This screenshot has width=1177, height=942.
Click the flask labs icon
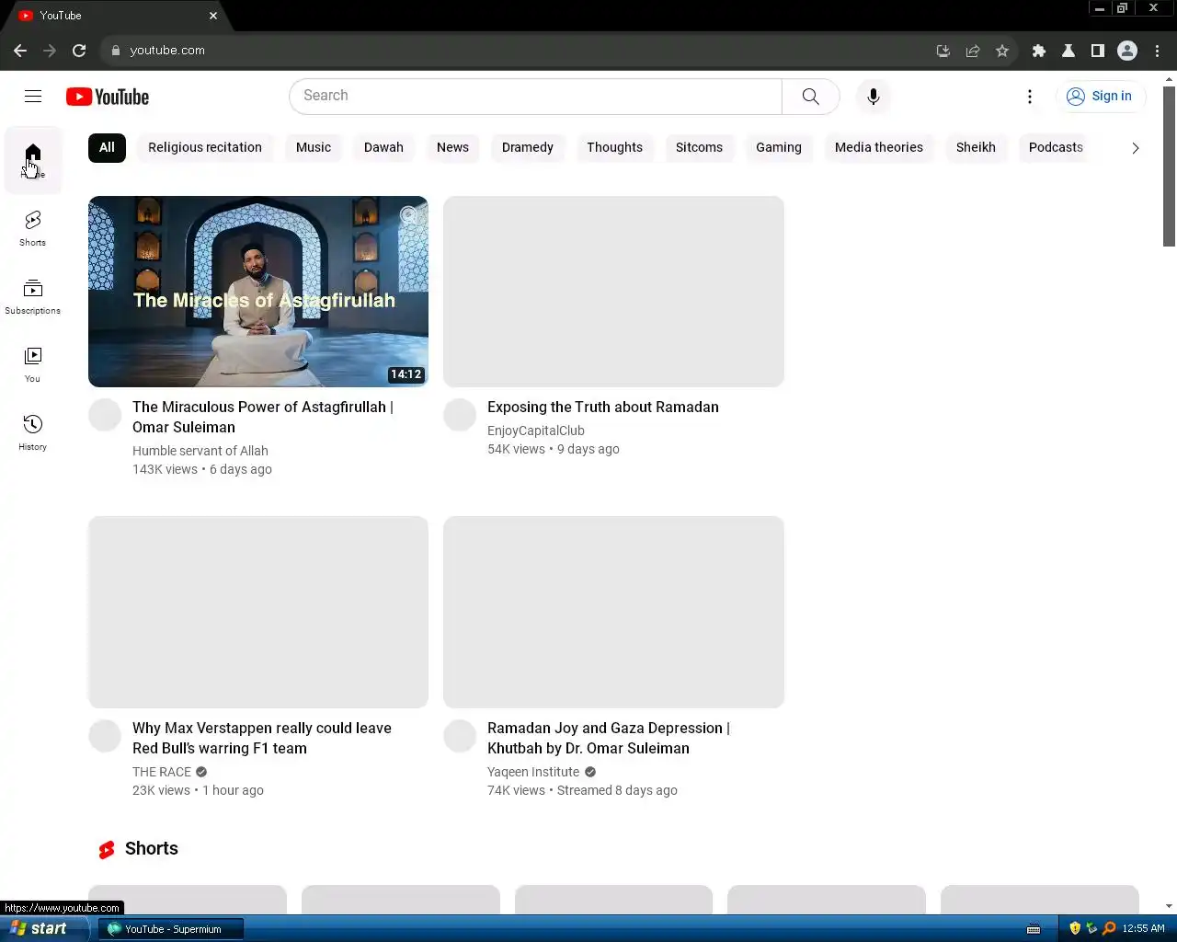click(x=1068, y=51)
